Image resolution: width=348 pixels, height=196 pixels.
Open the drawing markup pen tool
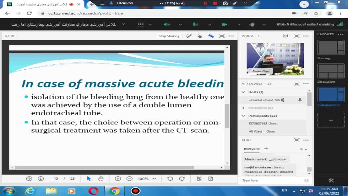(188, 36)
